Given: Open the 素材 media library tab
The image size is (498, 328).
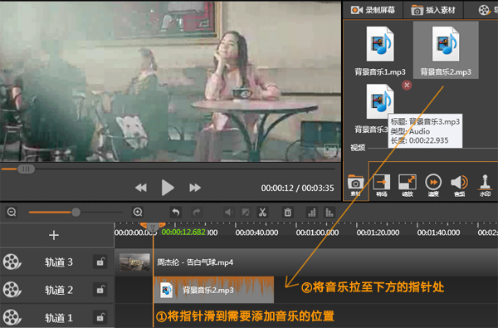Looking at the screenshot, I should click(x=355, y=185).
